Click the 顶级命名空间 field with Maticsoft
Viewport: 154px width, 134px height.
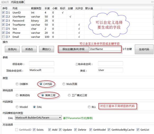pyautogui.click(x=42, y=70)
